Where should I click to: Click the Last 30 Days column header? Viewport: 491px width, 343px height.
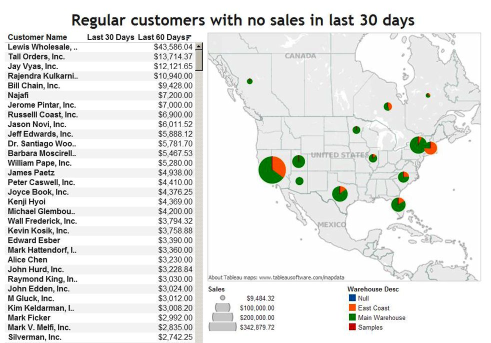pos(110,37)
